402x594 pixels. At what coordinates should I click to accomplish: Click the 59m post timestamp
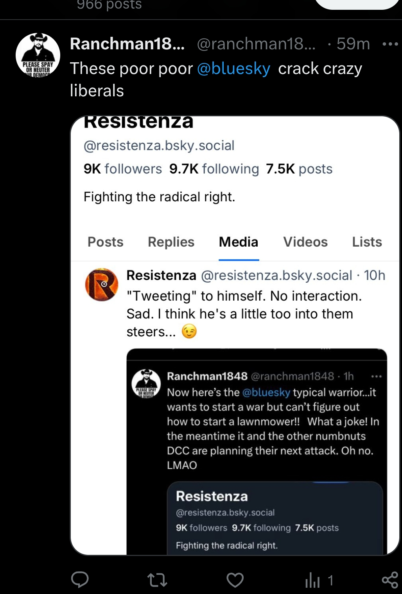point(353,44)
